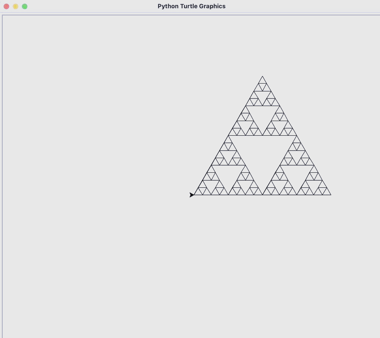Click the bottom-left corner of the fractal triangle

(194, 195)
